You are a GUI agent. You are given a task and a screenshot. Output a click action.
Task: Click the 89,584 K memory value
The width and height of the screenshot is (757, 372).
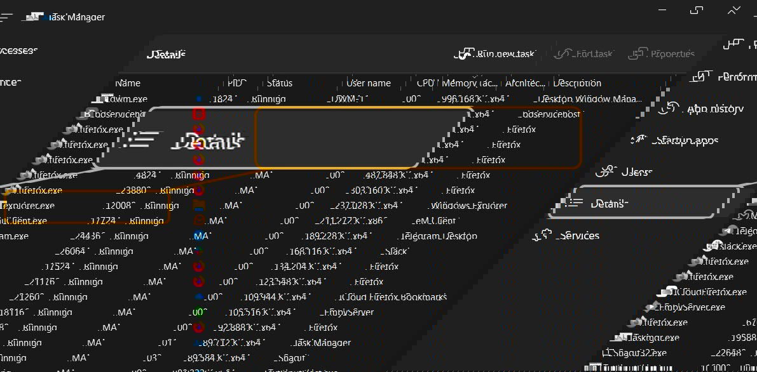click(x=206, y=358)
